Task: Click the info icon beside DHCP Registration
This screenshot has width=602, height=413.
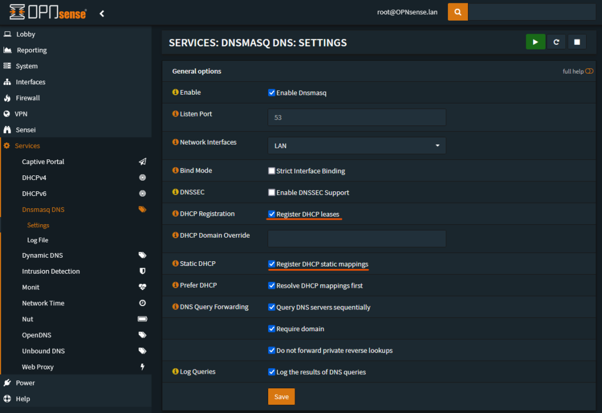Action: coord(175,214)
